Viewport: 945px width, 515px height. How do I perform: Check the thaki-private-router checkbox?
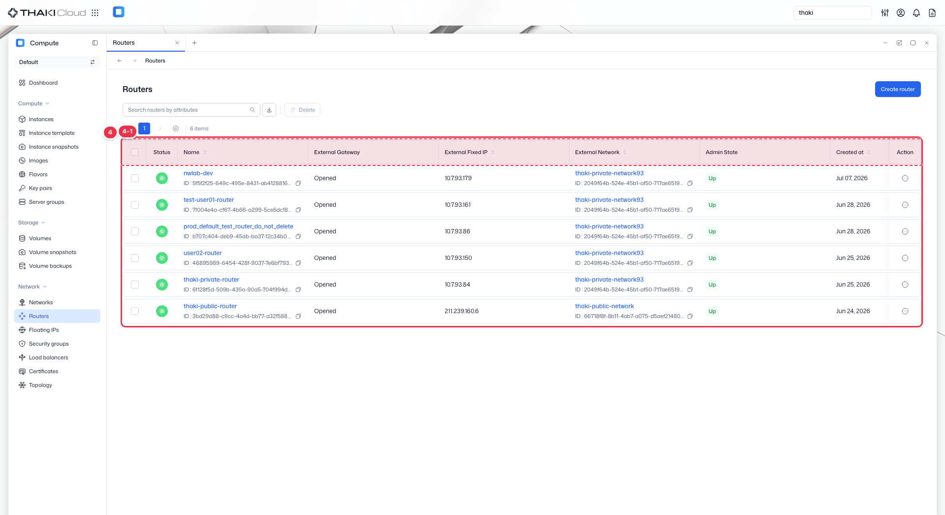(135, 285)
